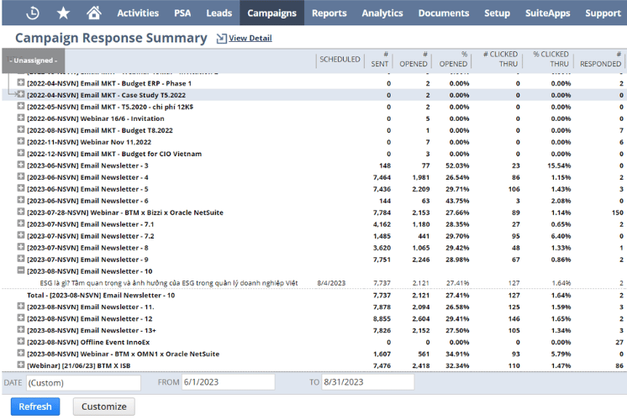Expand Offline Event InnoEx row
This screenshot has height=420, width=627.
(x=21, y=341)
